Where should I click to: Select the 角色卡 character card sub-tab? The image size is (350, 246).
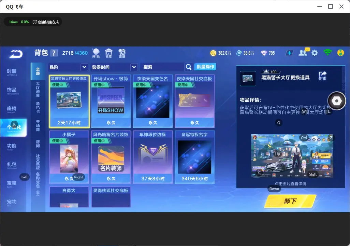[x=38, y=107]
